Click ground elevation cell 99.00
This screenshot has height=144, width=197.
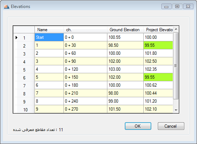[125, 101]
